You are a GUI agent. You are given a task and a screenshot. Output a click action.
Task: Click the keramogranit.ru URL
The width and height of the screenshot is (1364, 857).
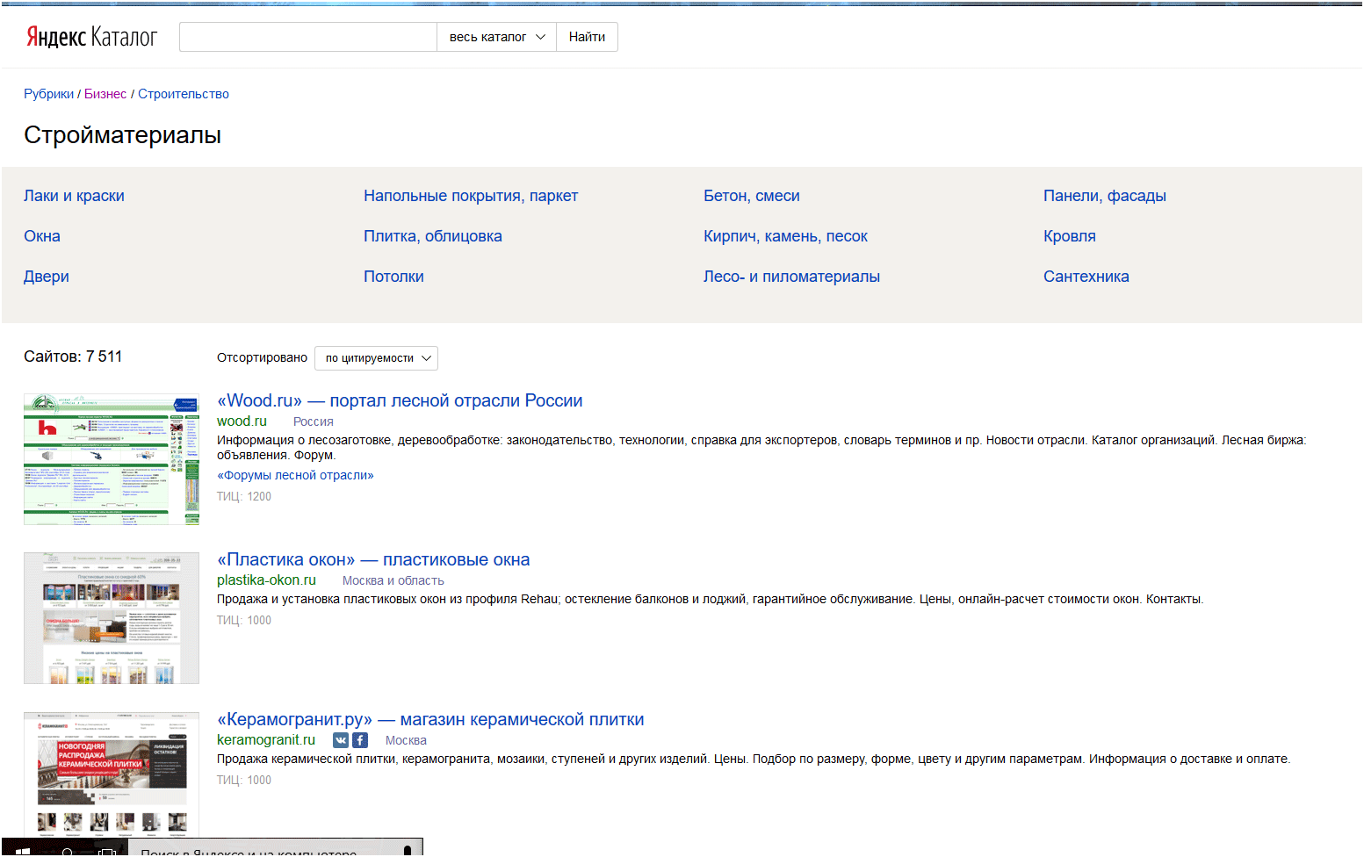coord(266,740)
